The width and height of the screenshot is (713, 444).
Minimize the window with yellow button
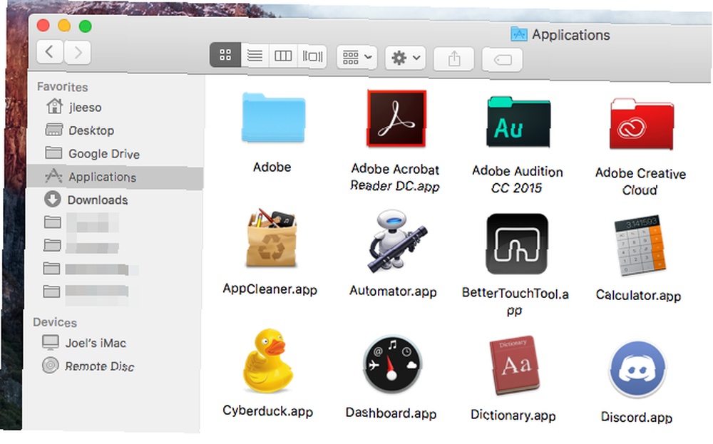[x=64, y=26]
